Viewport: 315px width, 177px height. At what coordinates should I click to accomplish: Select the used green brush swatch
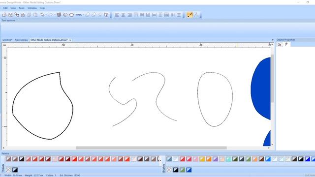[183, 170]
